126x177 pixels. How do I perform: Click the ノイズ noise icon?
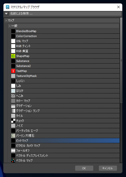click(x=13, y=126)
